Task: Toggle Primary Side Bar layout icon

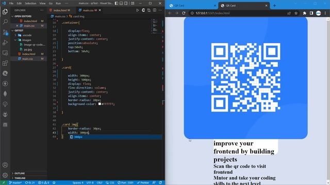Action: (x=117, y=4)
